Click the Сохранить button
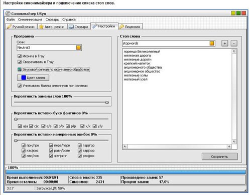This screenshot has height=195, width=251. 219,156
